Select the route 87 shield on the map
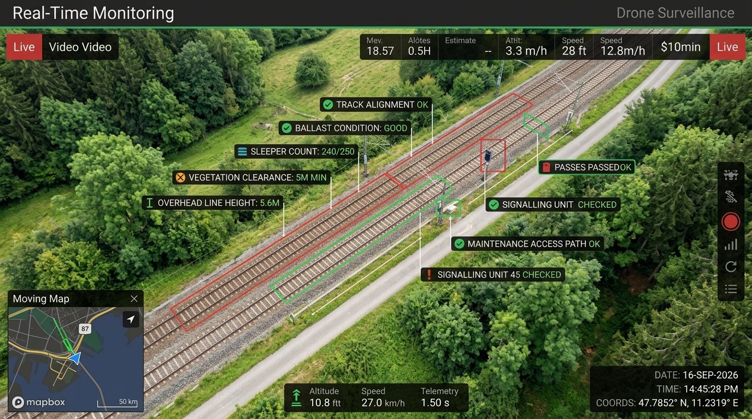Viewport: 752px width, 419px height. click(x=84, y=328)
